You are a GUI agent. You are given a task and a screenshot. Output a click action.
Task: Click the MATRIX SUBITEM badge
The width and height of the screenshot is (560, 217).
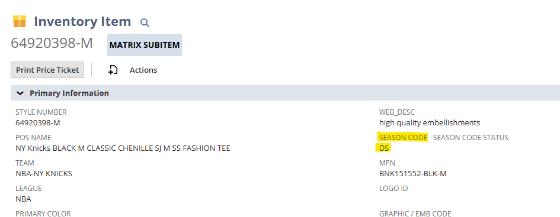point(145,45)
